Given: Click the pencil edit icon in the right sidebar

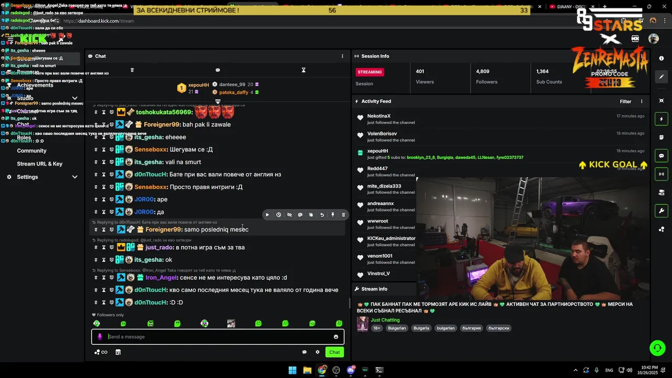Looking at the screenshot, I should coord(661,77).
